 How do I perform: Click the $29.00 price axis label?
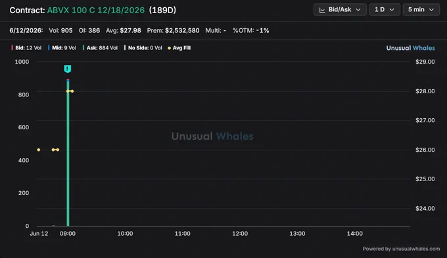425,62
